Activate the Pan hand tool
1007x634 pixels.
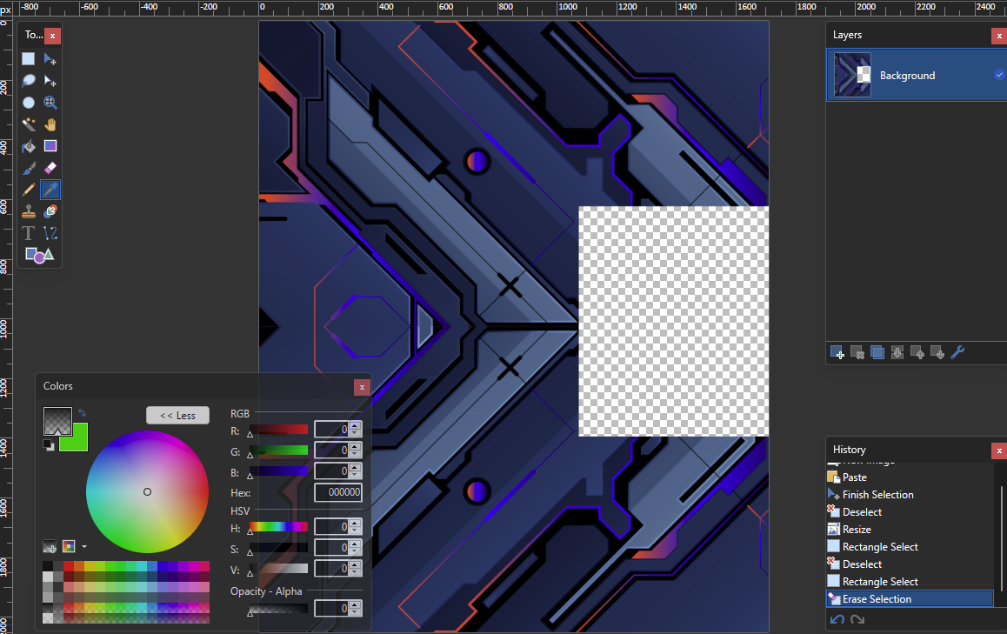(50, 124)
